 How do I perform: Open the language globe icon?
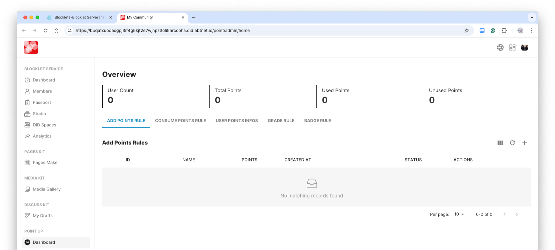500,48
